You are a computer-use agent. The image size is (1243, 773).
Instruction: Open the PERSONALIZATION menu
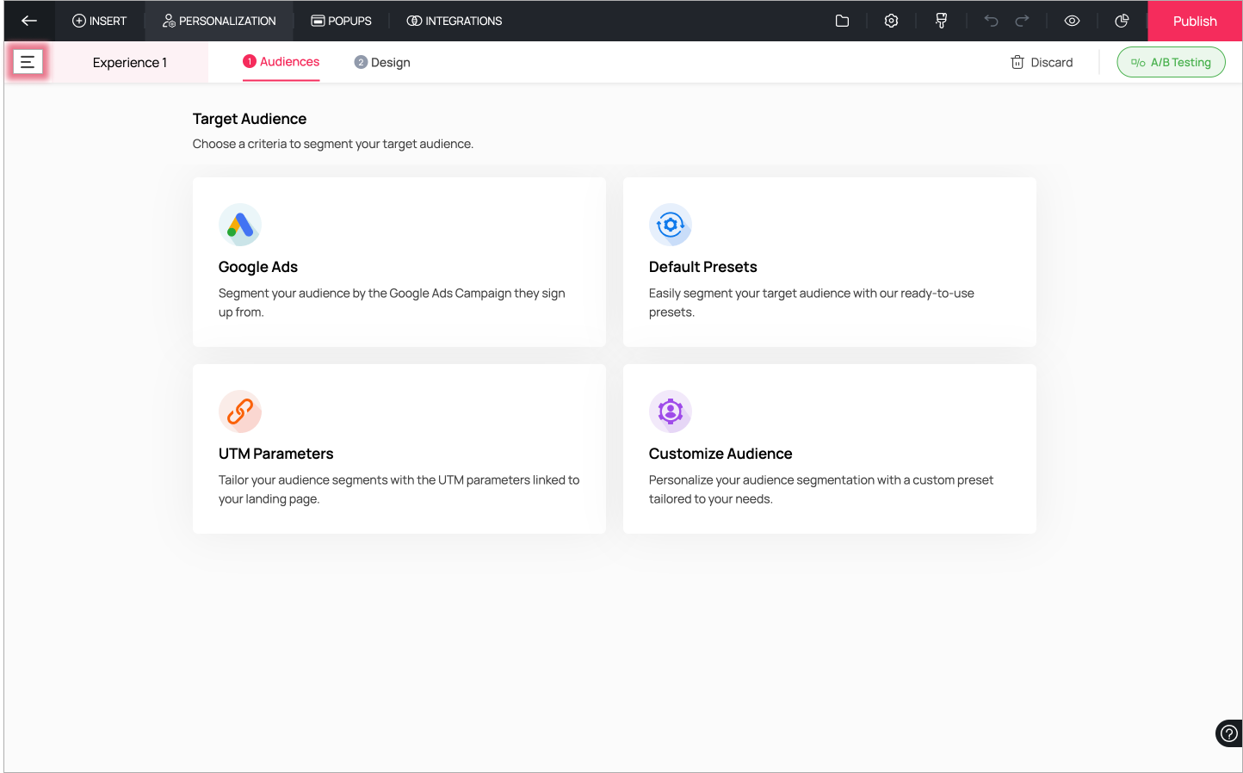[x=219, y=21]
